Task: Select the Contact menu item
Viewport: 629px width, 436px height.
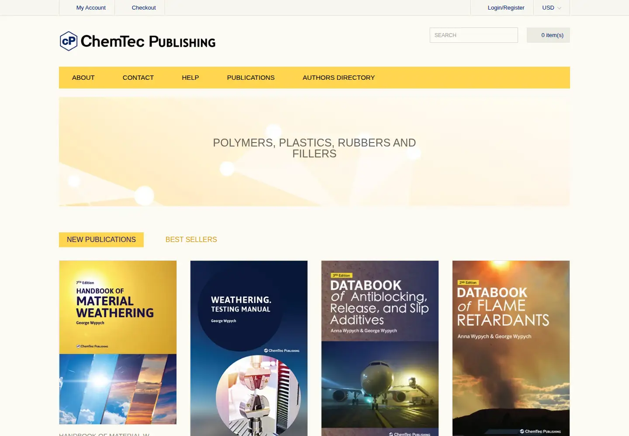Action: click(x=138, y=78)
